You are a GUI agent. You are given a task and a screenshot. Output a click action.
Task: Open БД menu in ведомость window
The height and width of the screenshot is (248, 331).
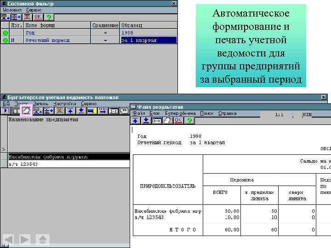[6, 103]
